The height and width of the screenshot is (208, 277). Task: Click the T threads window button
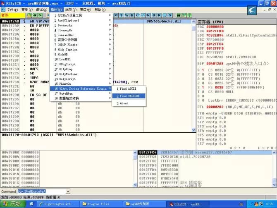[121, 15]
